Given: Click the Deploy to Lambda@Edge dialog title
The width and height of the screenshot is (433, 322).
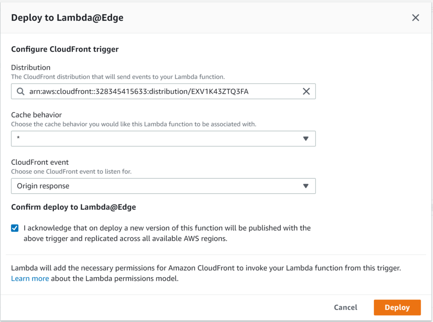Looking at the screenshot, I should pos(67,17).
